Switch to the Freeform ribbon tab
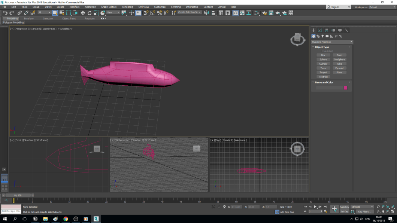This screenshot has height=223, width=397. [29, 18]
